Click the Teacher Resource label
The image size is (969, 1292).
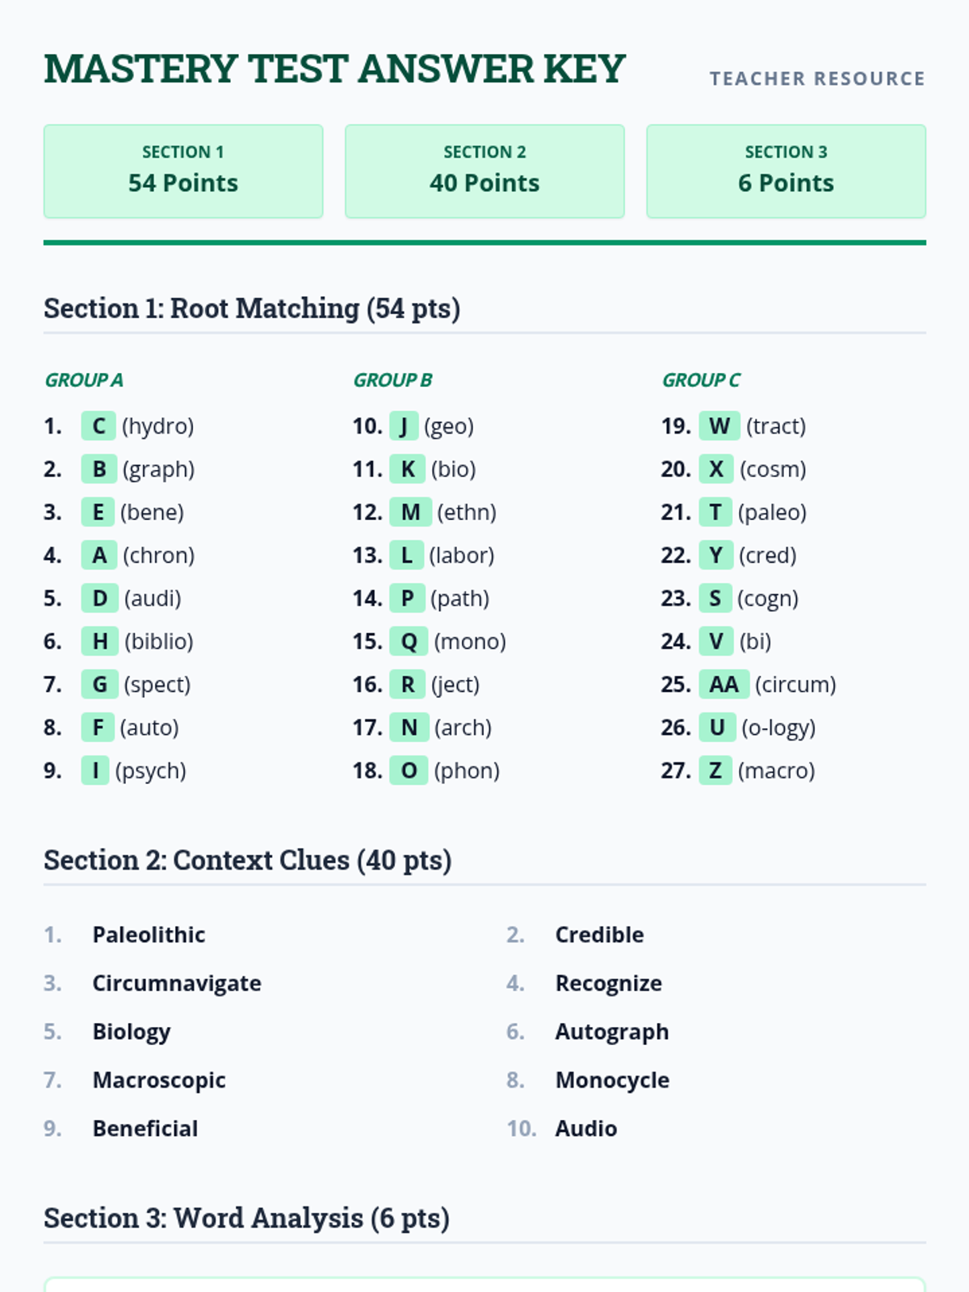[817, 78]
